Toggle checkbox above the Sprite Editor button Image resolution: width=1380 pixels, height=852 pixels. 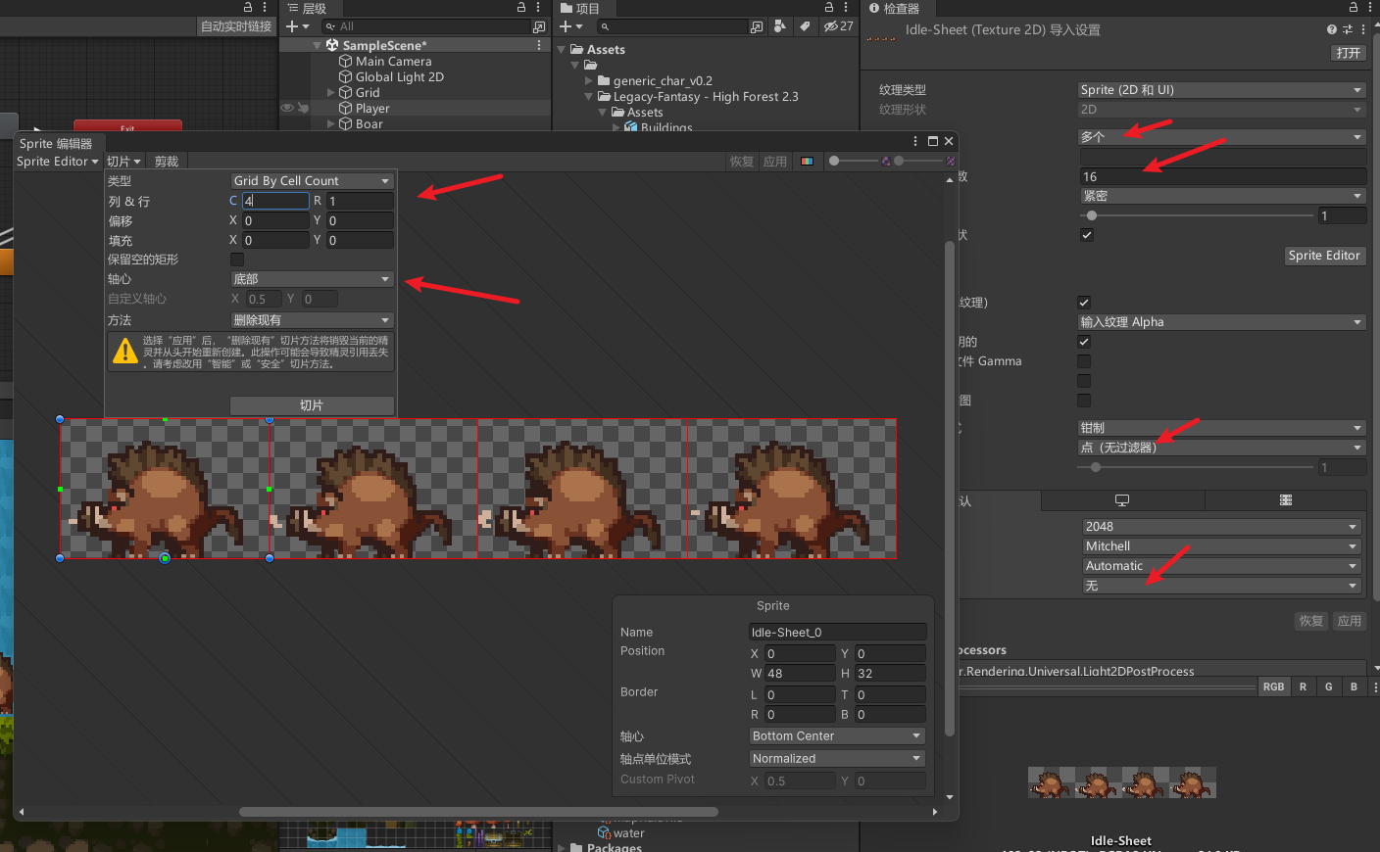[x=1087, y=235]
